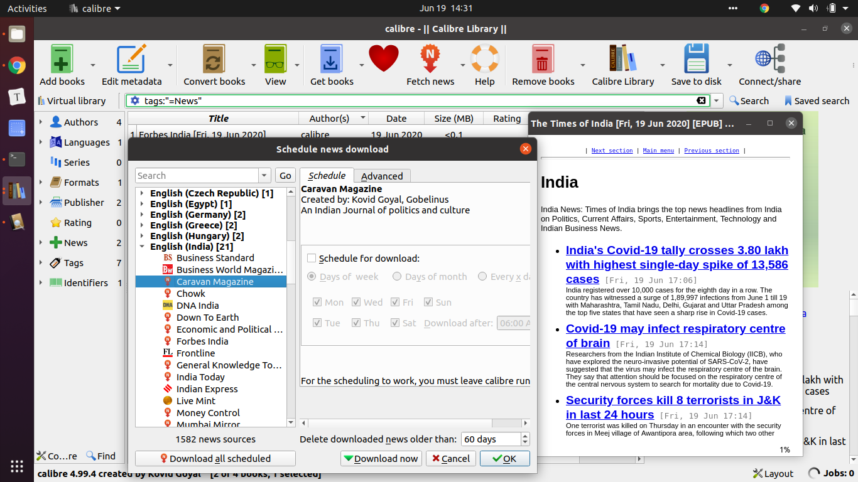Clear the search box text
This screenshot has height=482, width=858.
pos(702,100)
